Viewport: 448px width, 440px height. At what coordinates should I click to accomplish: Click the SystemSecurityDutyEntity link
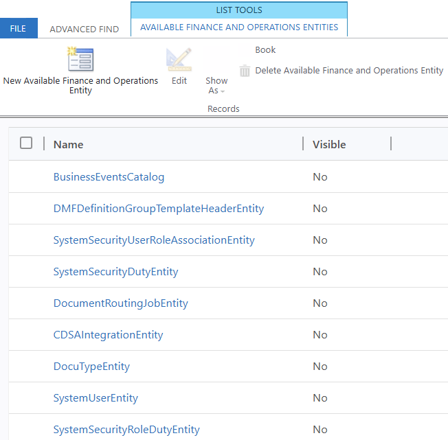click(x=115, y=272)
